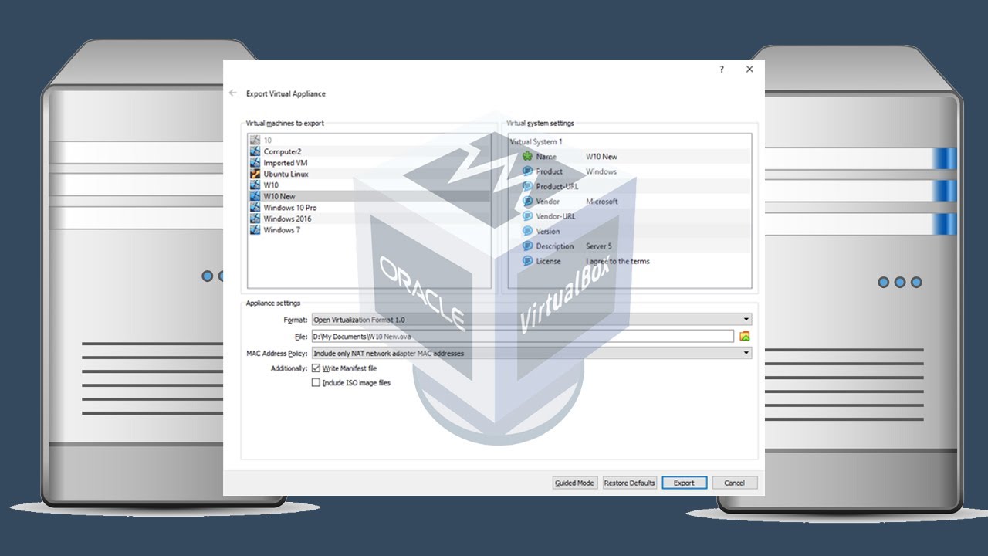
Task: Click the File path input field
Action: pos(523,336)
